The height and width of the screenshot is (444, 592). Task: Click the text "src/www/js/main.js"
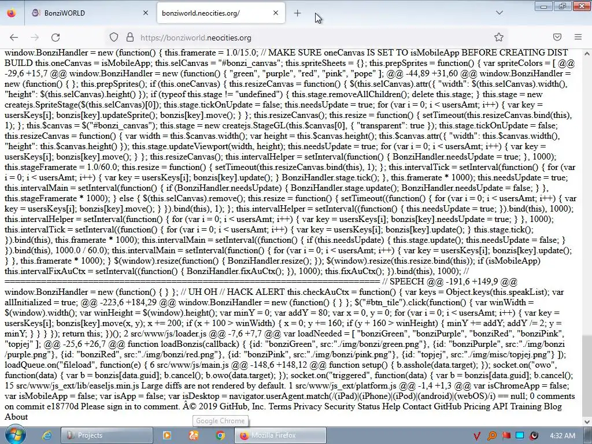[193, 365]
